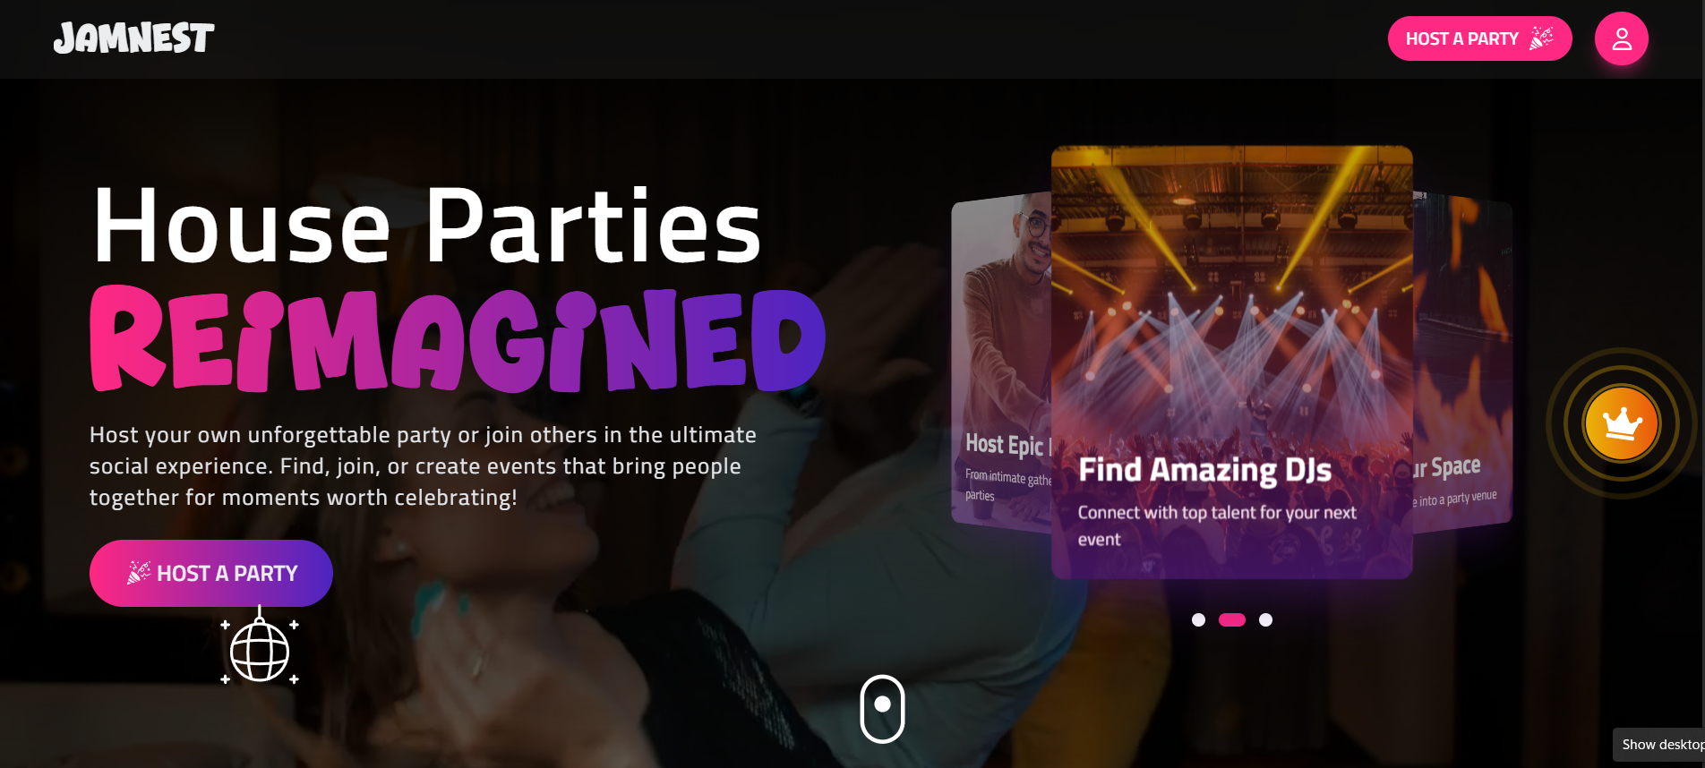1705x768 pixels.
Task: Click the JAMNEST logo
Action: coord(133,38)
